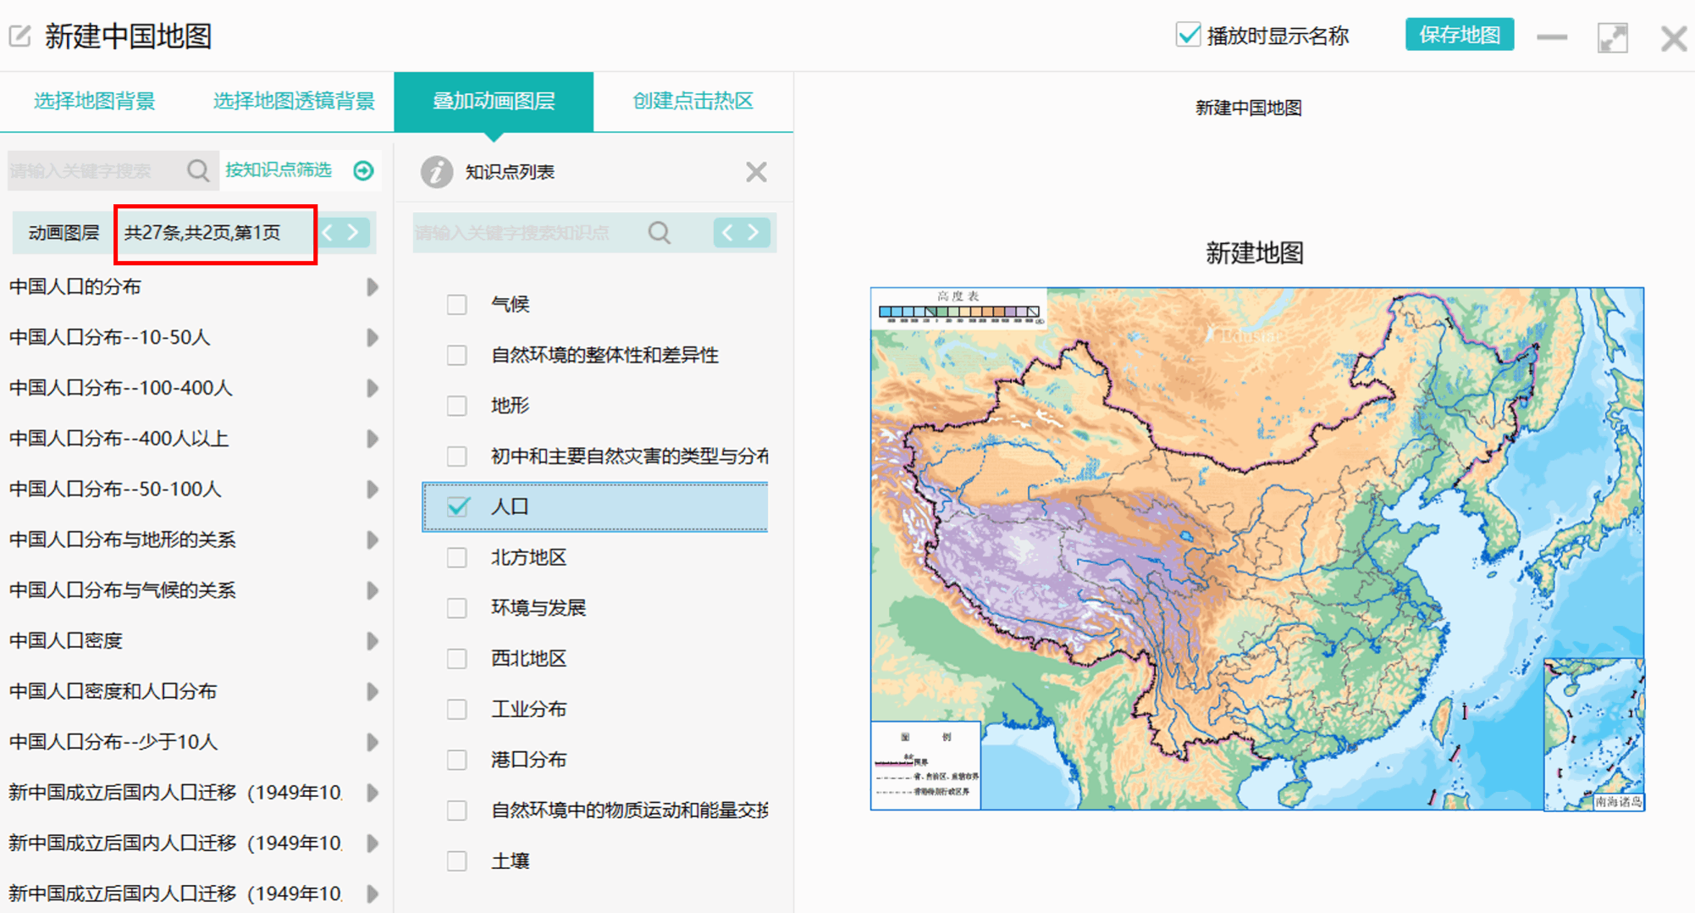Open the 创建点击热区 tab
The image size is (1695, 913).
tap(693, 102)
